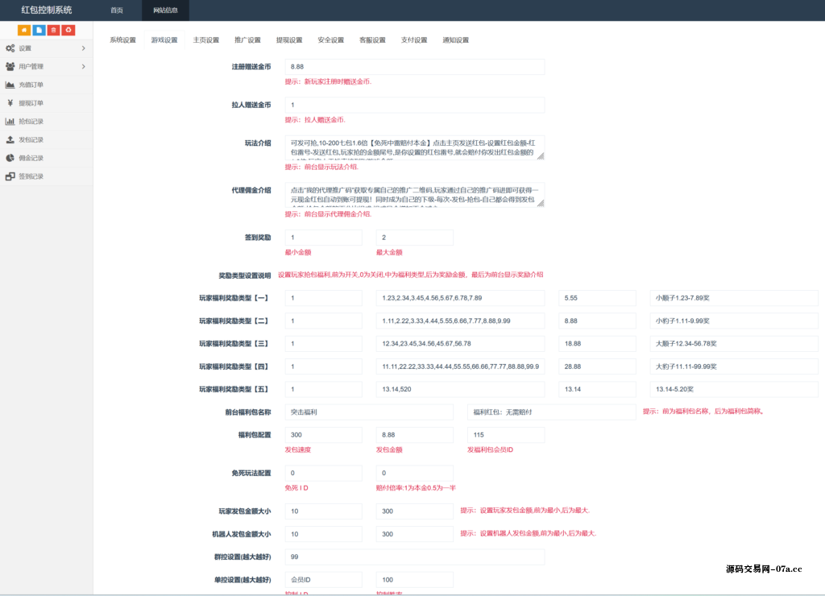Image resolution: width=825 pixels, height=596 pixels.
Task: Expand the 用户管理 sidebar menu chevron
Action: point(84,67)
